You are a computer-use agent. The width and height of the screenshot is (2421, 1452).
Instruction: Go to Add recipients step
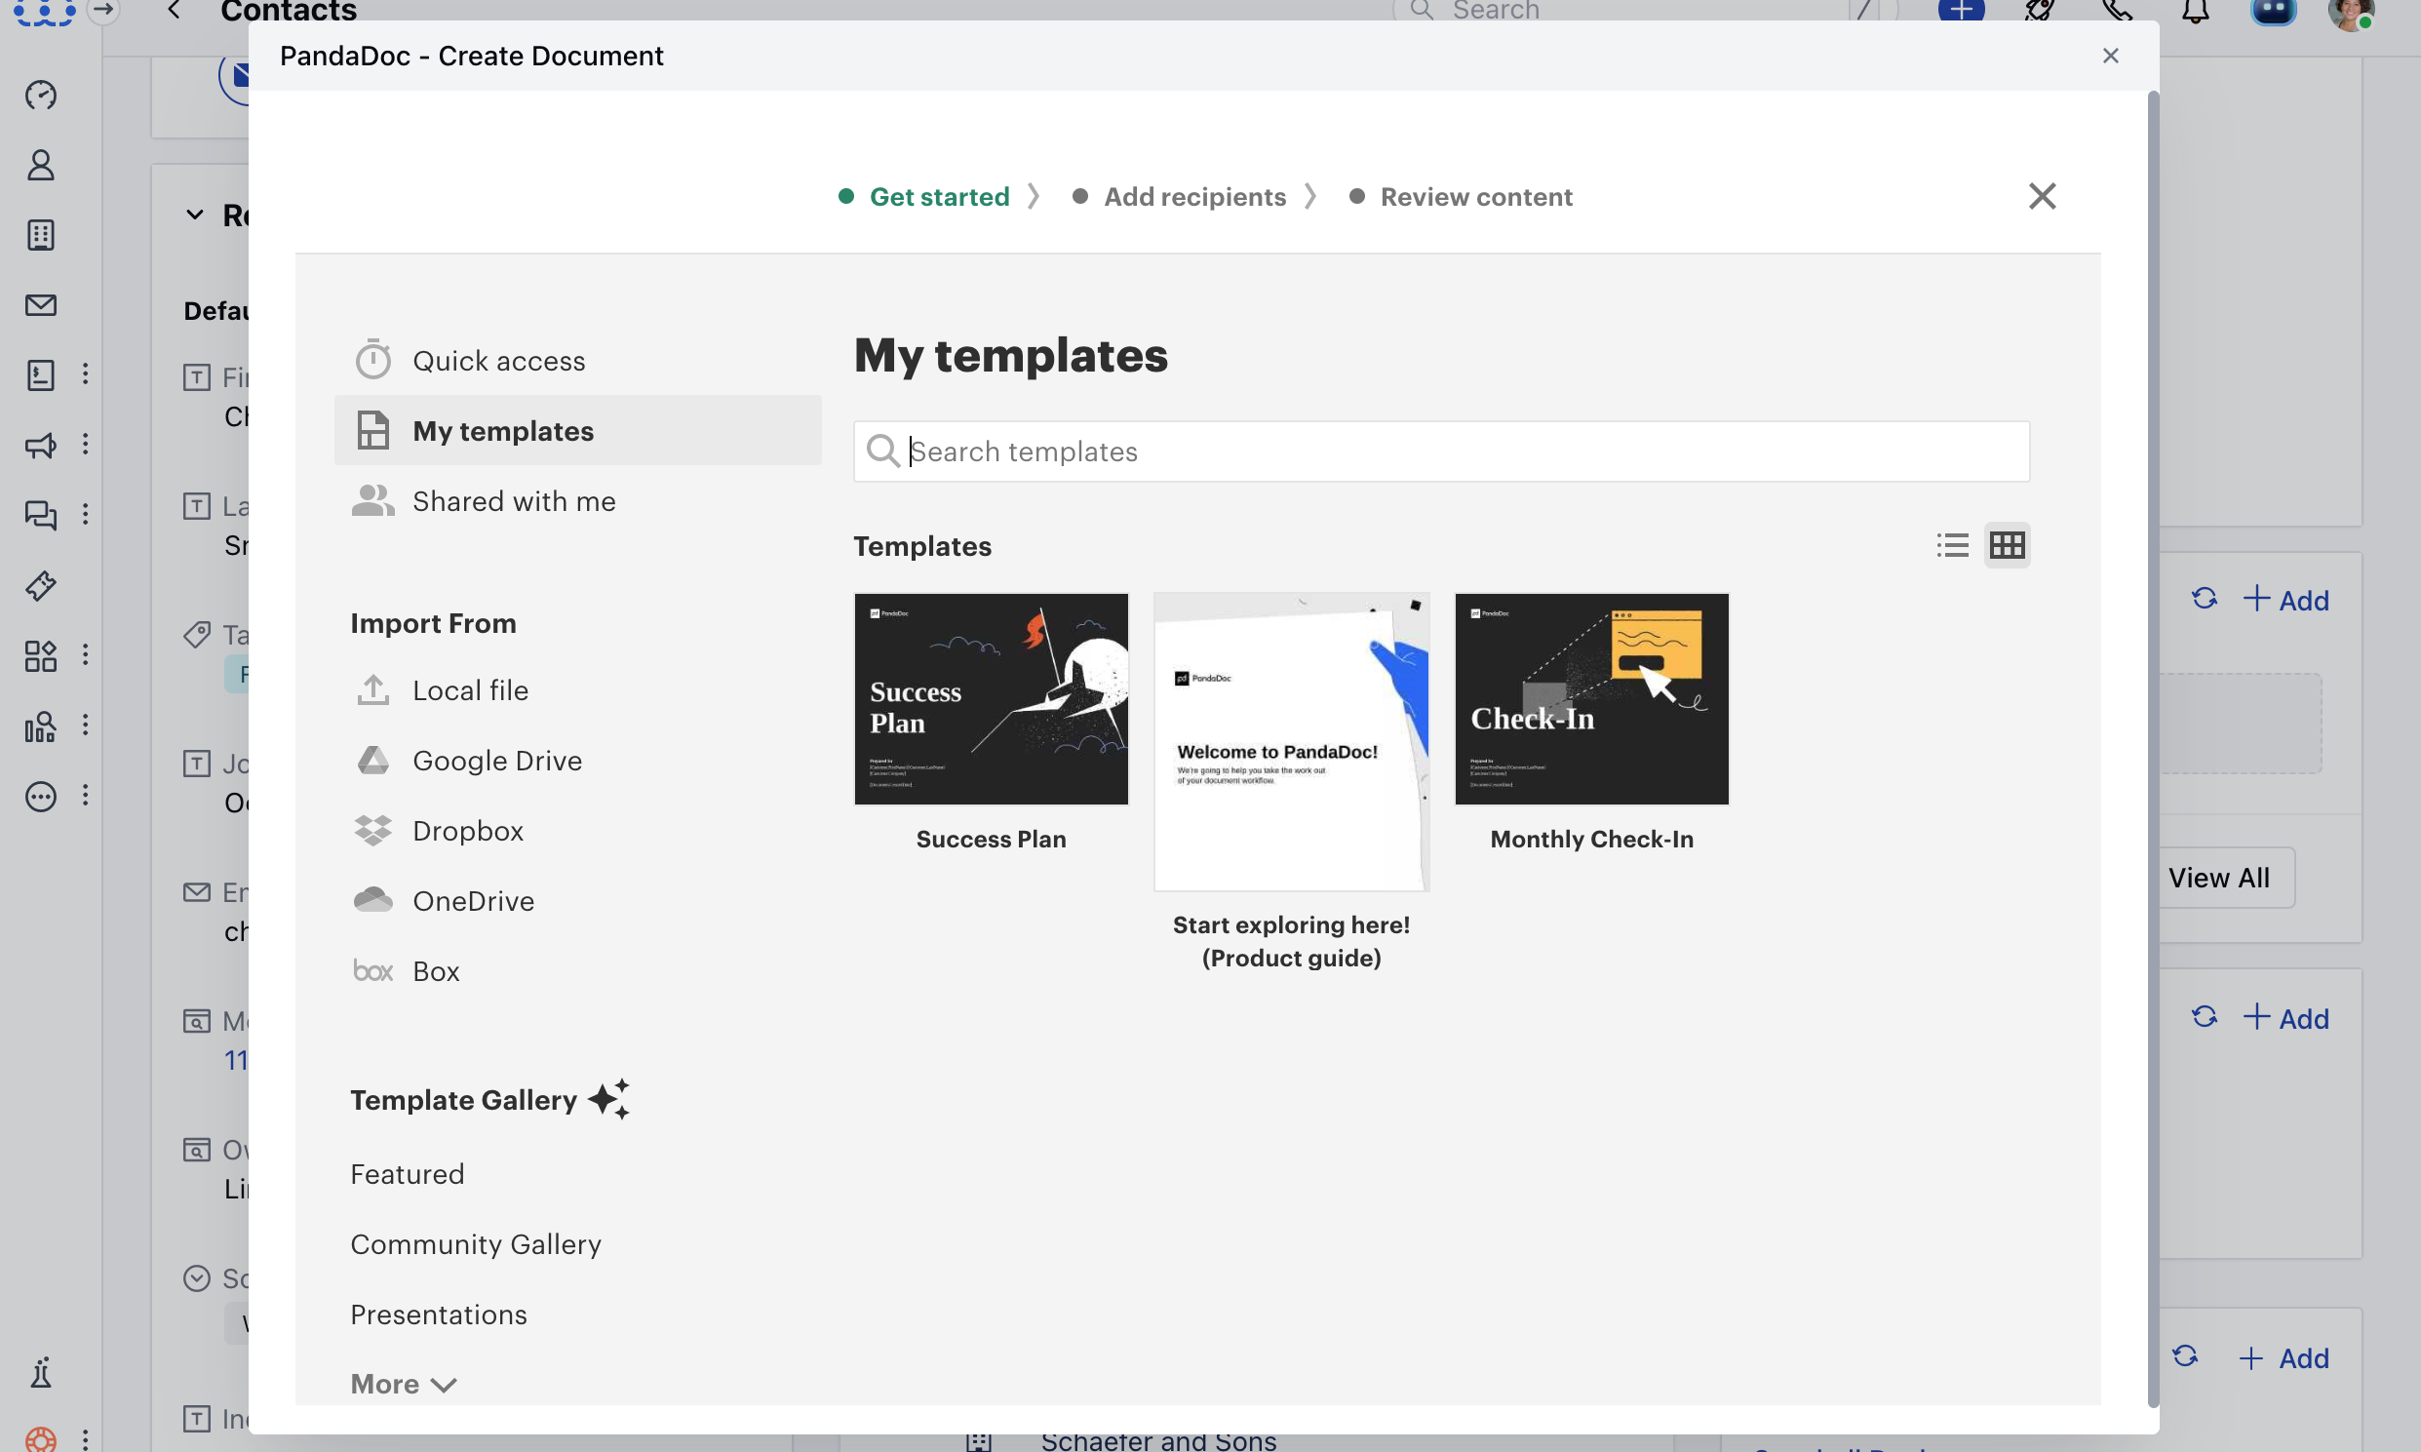point(1179,197)
